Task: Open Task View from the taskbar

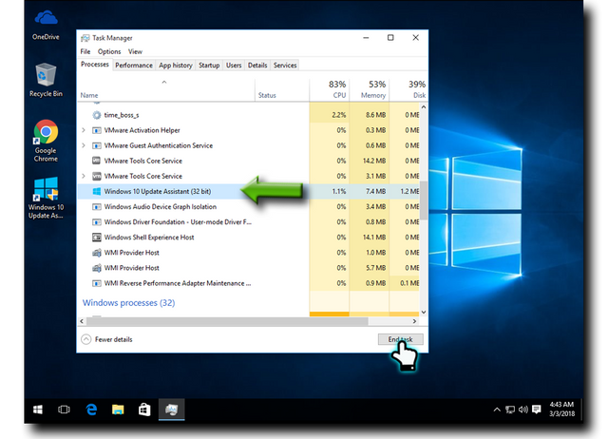Action: [x=65, y=410]
